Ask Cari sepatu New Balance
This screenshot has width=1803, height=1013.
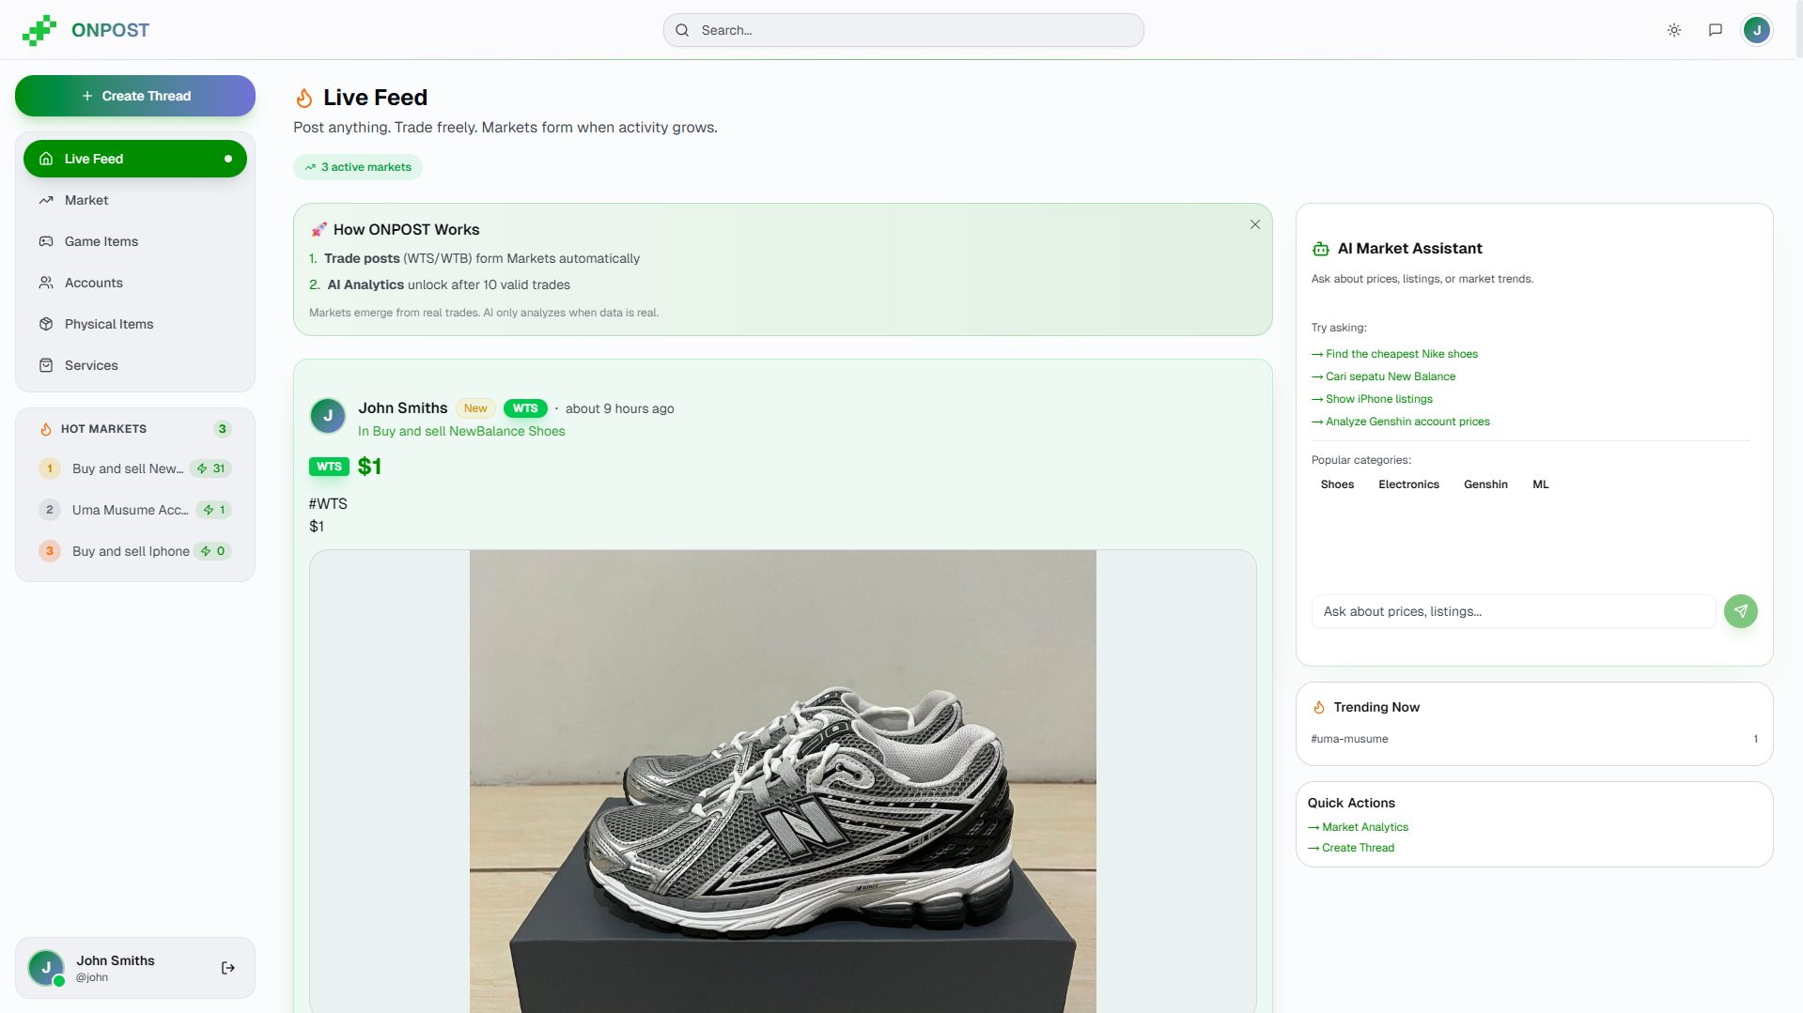tap(1384, 376)
